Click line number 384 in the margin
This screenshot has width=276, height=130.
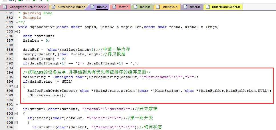(x=9, y=27)
